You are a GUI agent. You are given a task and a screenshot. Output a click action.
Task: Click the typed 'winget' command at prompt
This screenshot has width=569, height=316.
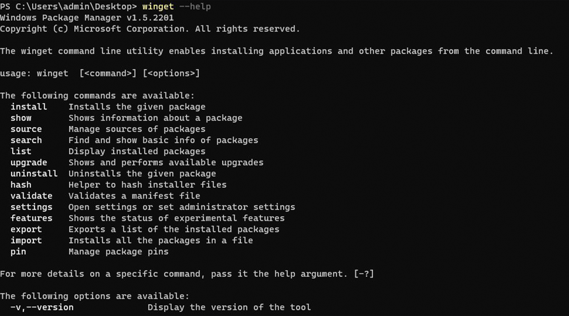coord(158,6)
